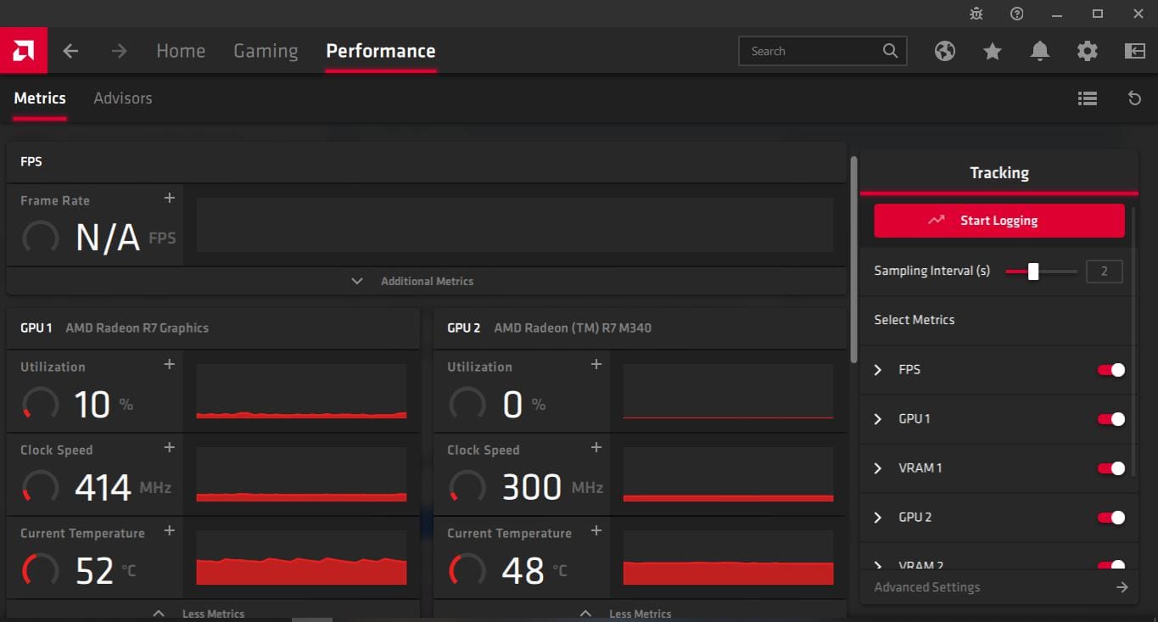Go back with the left arrow

(x=70, y=51)
